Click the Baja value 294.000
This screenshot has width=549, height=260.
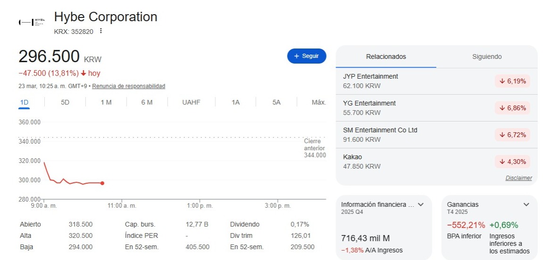(x=81, y=247)
